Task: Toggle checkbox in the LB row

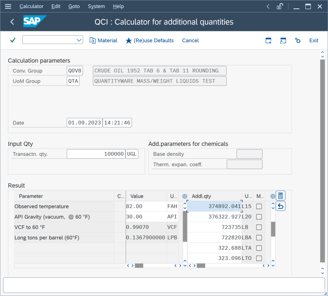Action: pyautogui.click(x=259, y=227)
